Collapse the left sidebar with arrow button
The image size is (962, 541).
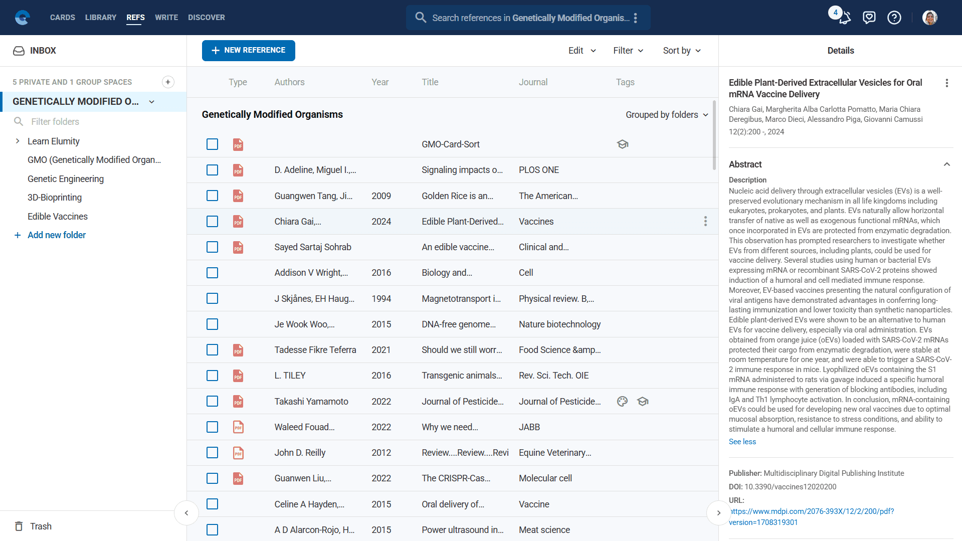tap(186, 513)
